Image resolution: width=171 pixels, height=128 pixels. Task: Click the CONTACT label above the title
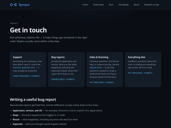tap(14, 23)
